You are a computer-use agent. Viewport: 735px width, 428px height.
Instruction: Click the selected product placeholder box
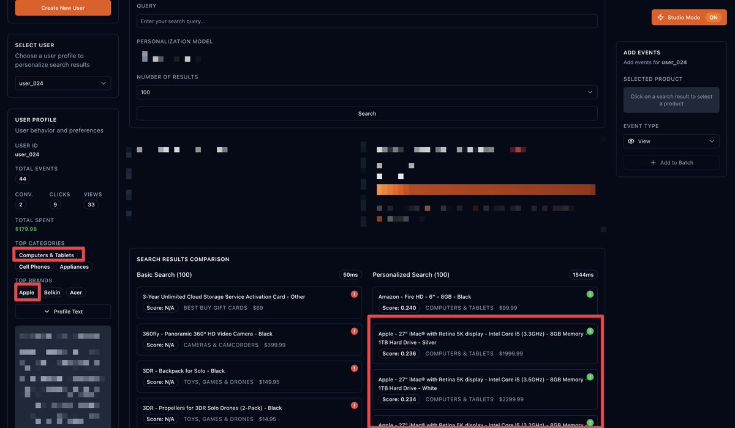pyautogui.click(x=671, y=100)
